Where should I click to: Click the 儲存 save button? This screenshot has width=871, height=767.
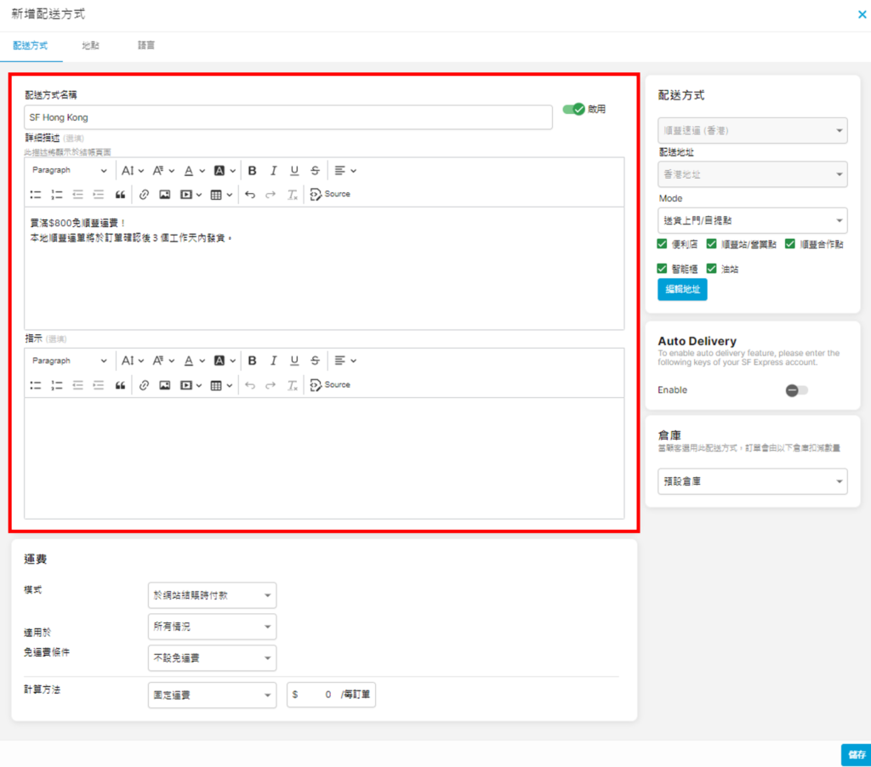tap(857, 754)
